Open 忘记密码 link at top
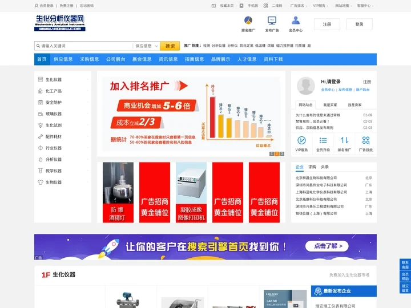This screenshot has width=411, height=308. (87, 6)
